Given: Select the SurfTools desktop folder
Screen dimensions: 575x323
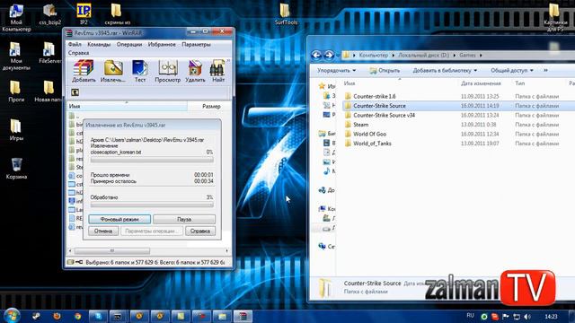Looking at the screenshot, I should click(x=286, y=14).
